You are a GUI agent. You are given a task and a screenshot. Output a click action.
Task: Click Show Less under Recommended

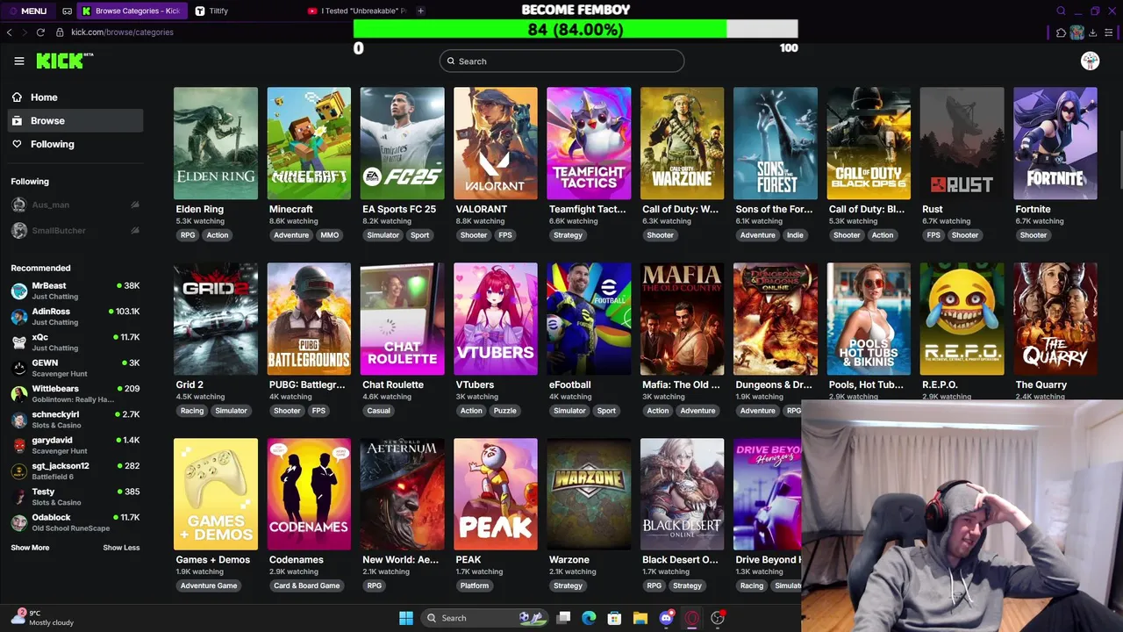click(x=121, y=548)
